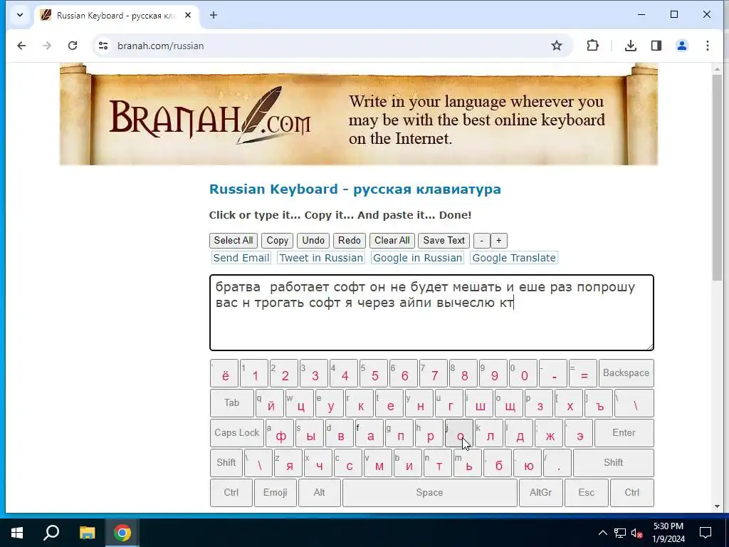Image resolution: width=729 pixels, height=547 pixels.
Task: Click the Esc virtual key
Action: (x=587, y=492)
